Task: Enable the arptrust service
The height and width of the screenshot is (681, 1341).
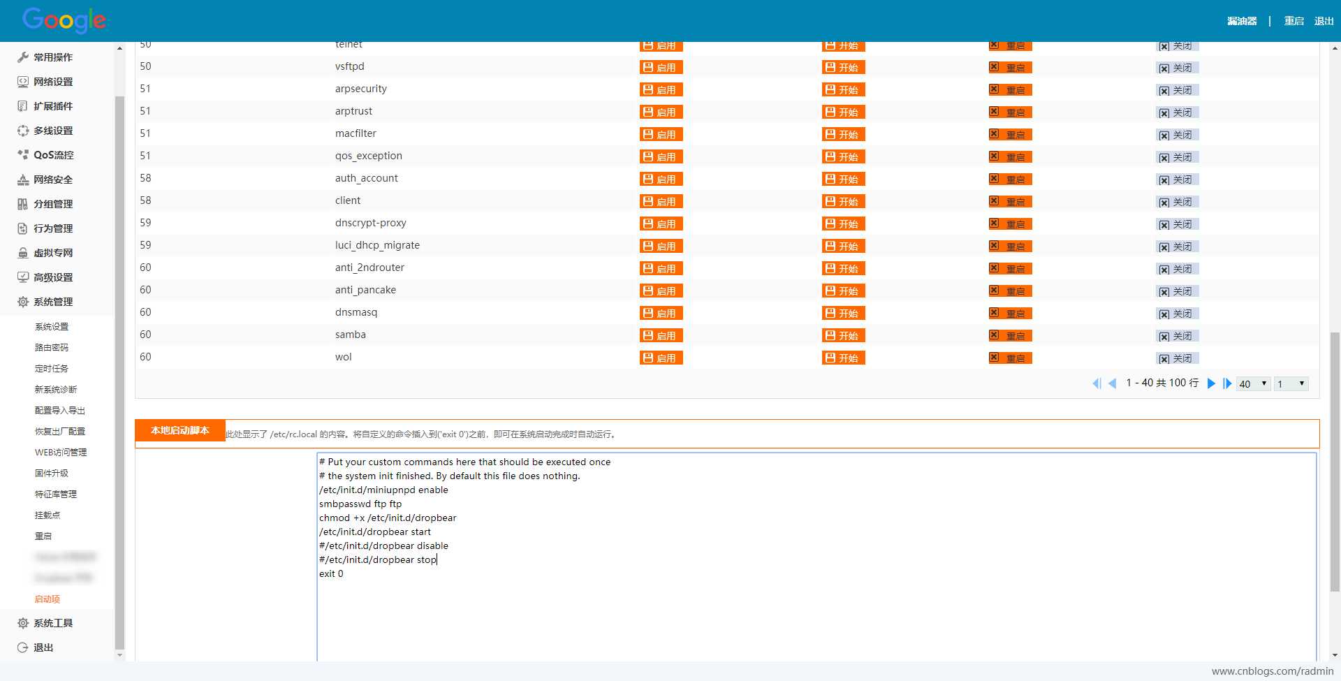Action: point(661,112)
